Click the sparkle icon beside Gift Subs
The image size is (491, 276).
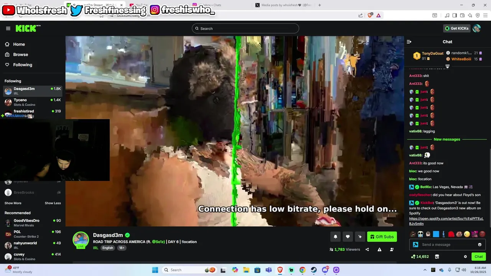click(360, 237)
